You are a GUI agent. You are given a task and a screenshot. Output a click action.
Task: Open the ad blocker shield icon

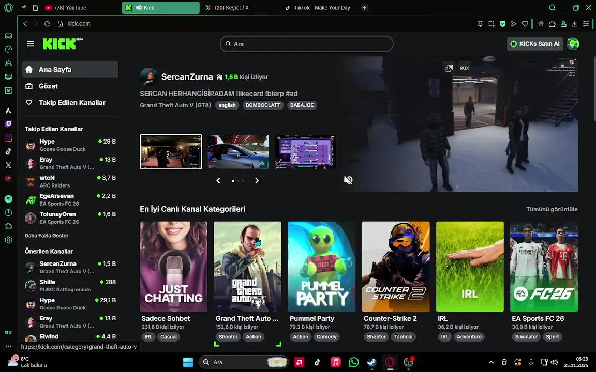[502, 24]
